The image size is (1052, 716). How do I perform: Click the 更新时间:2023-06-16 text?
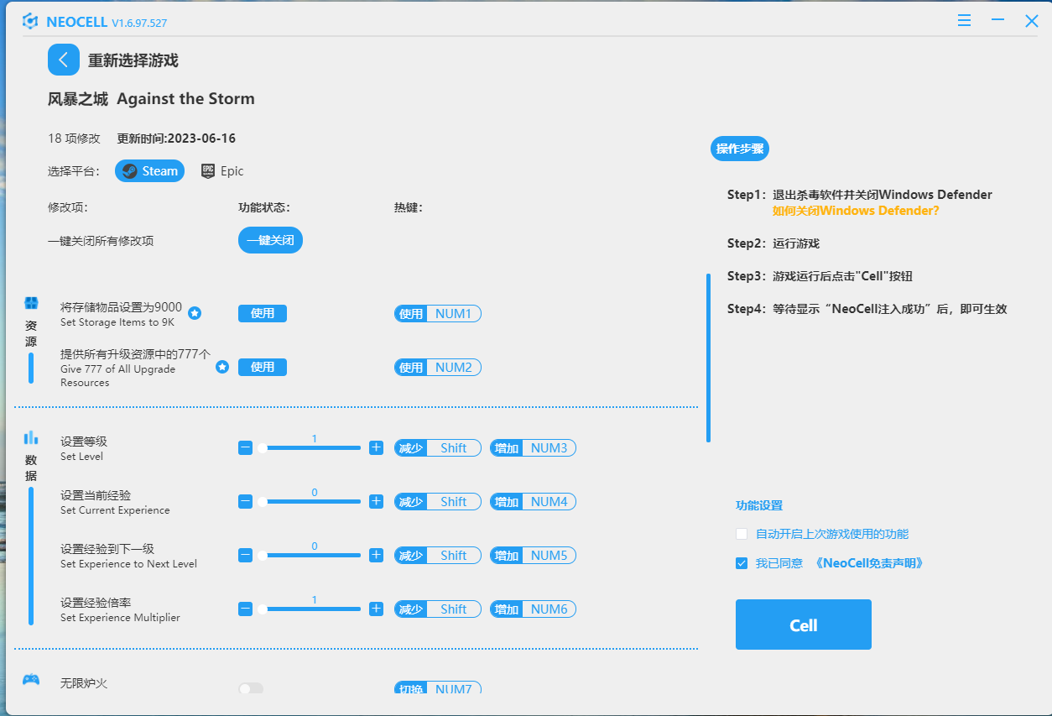pos(176,138)
